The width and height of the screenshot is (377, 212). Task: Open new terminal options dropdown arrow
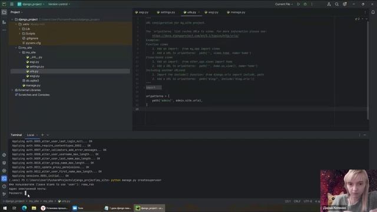48,135
